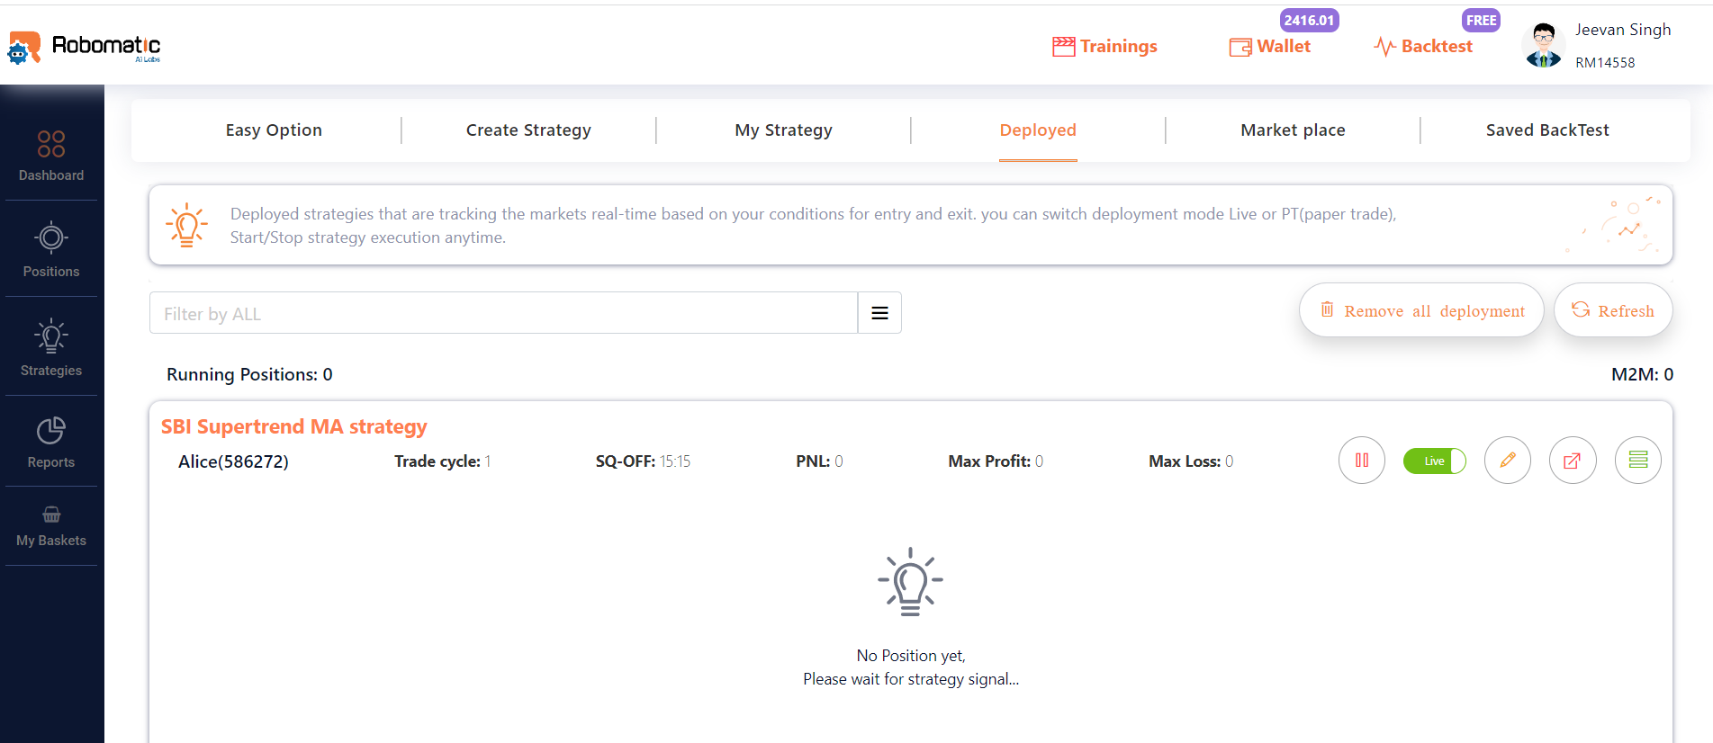Viewport: 1713px width, 743px height.
Task: Click Remove all deployment button
Action: pyautogui.click(x=1421, y=310)
